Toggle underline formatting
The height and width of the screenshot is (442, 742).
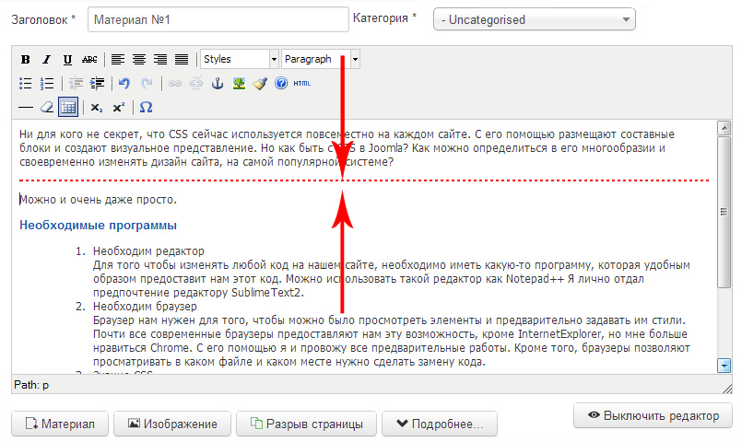point(67,60)
